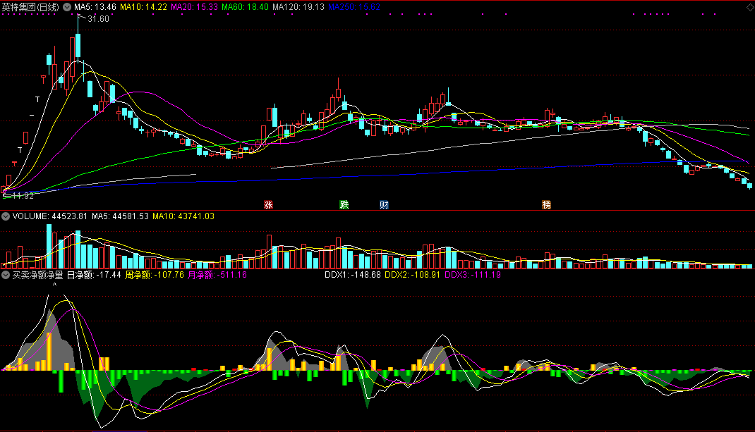
Task: Click the orange 榜 event marker
Action: pyautogui.click(x=547, y=205)
